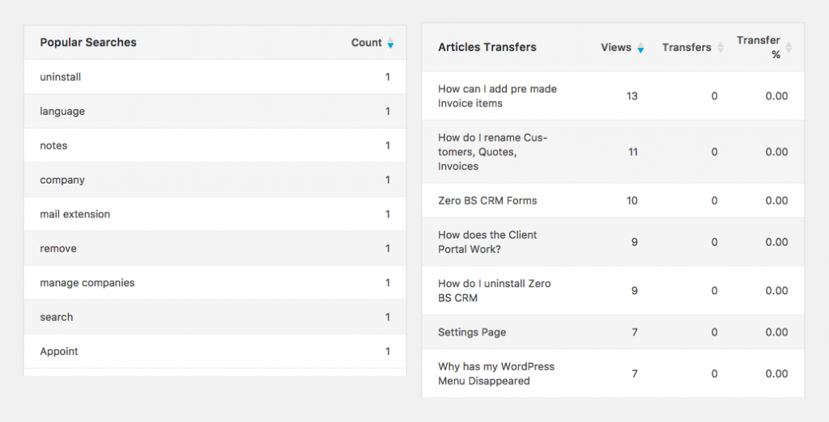Open 'Why has my WordPress Menu Disappeared'
The height and width of the screenshot is (422, 829).
click(x=495, y=373)
